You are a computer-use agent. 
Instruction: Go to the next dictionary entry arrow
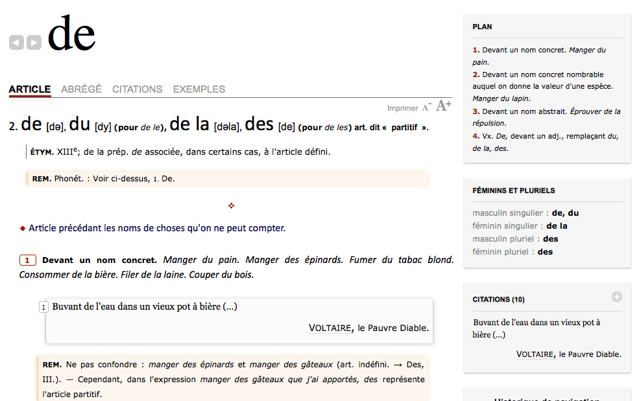tap(34, 43)
